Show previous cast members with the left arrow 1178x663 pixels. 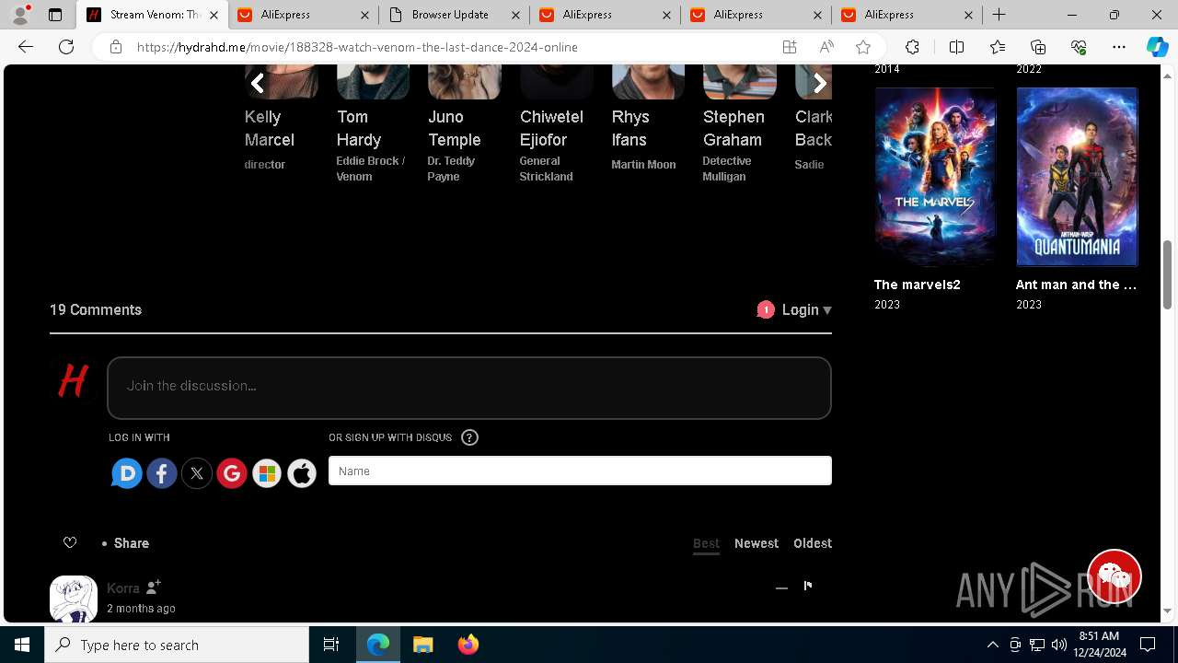pyautogui.click(x=259, y=84)
